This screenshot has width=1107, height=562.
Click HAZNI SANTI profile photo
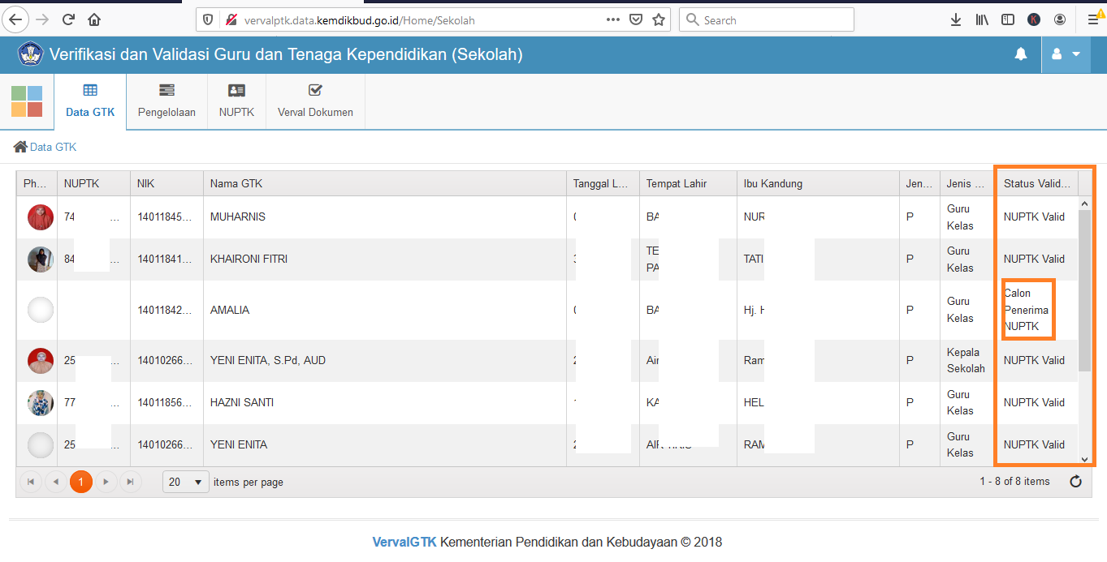[41, 403]
